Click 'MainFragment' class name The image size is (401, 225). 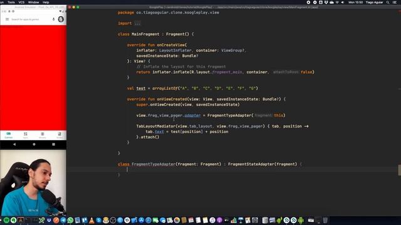point(145,34)
